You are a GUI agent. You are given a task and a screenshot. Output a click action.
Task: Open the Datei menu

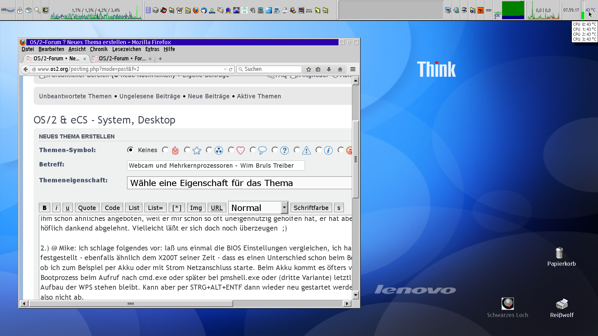tap(28, 49)
